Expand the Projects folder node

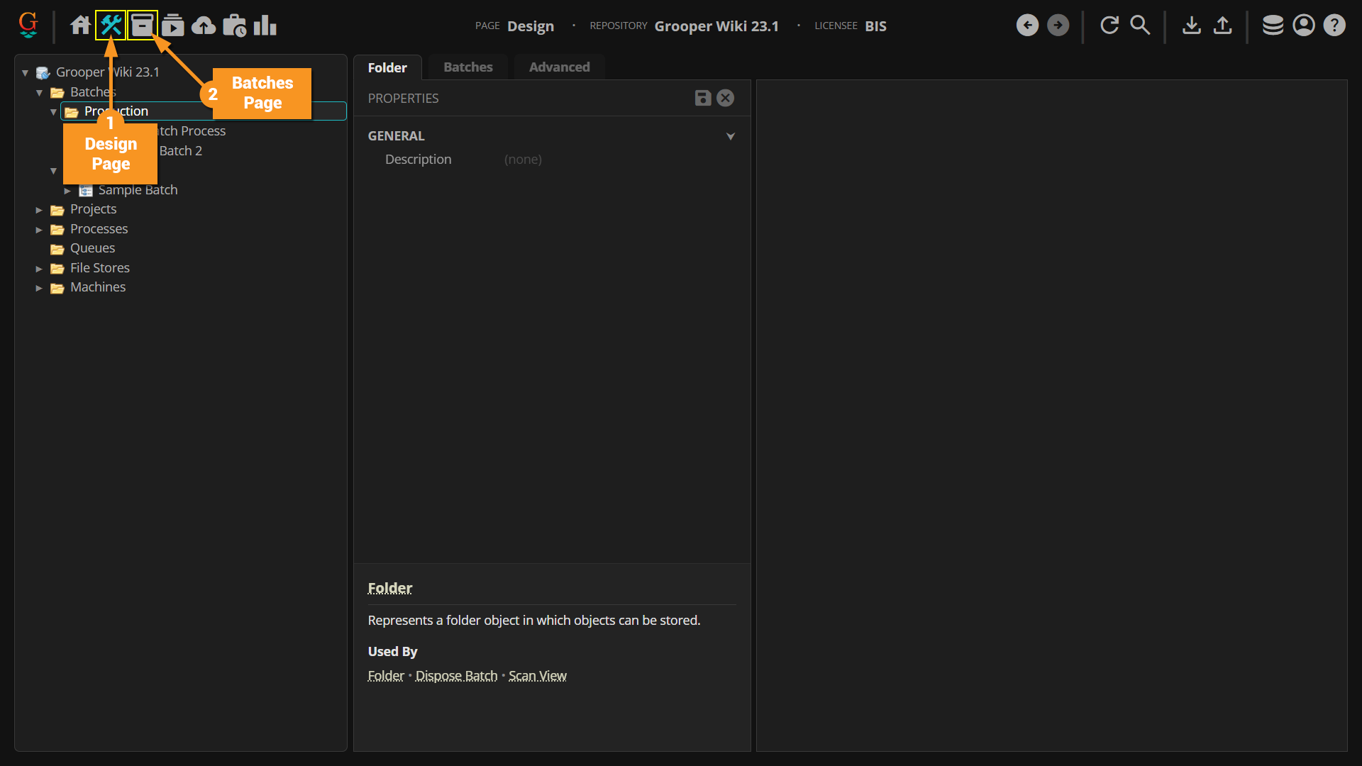pos(39,210)
